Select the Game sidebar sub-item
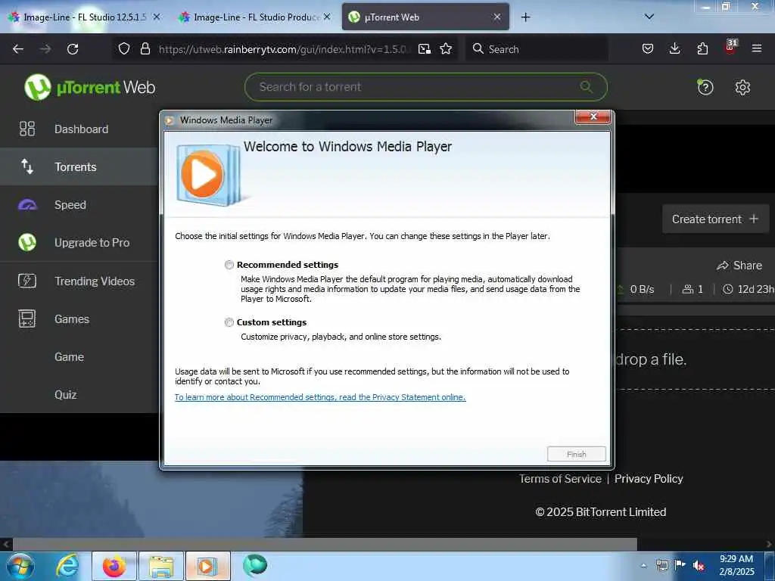This screenshot has width=775, height=581. pyautogui.click(x=69, y=357)
